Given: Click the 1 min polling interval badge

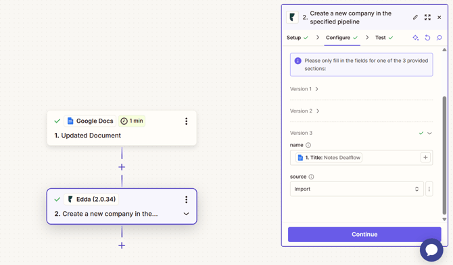Looking at the screenshot, I should click(x=132, y=121).
